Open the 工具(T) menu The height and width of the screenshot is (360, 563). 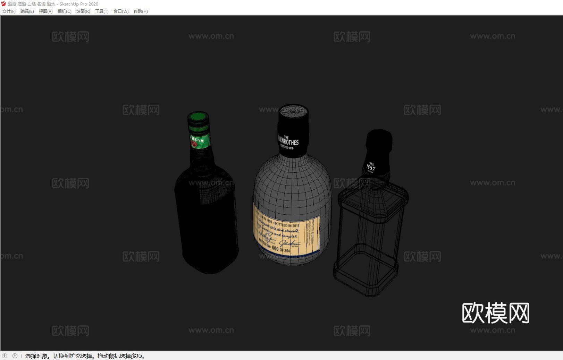coord(102,11)
